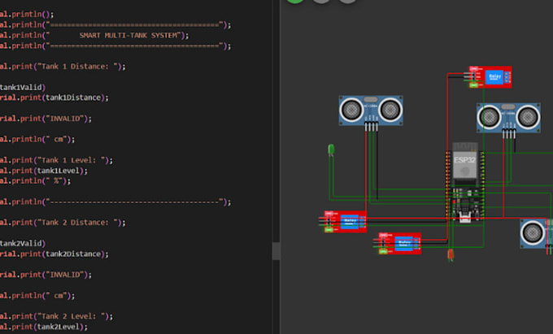Select the ESP32 board in the diagram

465,183
